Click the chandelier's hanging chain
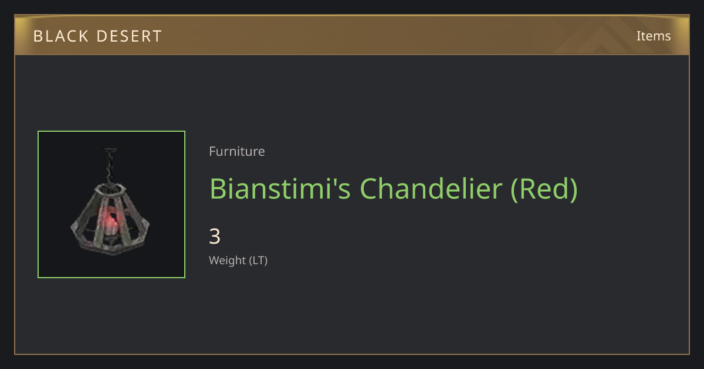Image resolution: width=704 pixels, height=369 pixels. [110, 166]
